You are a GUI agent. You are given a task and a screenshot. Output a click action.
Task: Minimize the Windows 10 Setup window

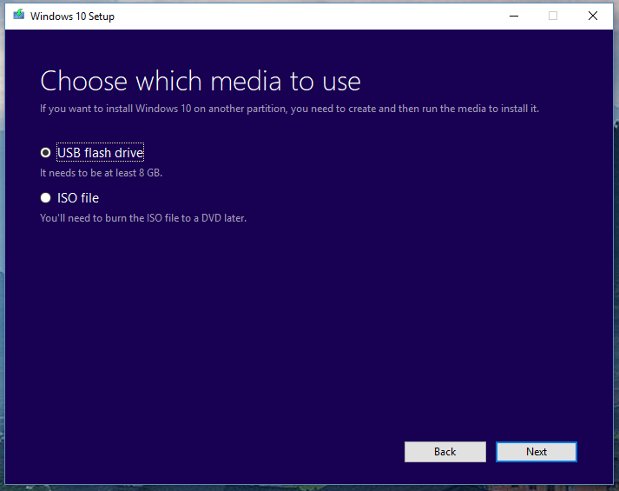[x=513, y=16]
